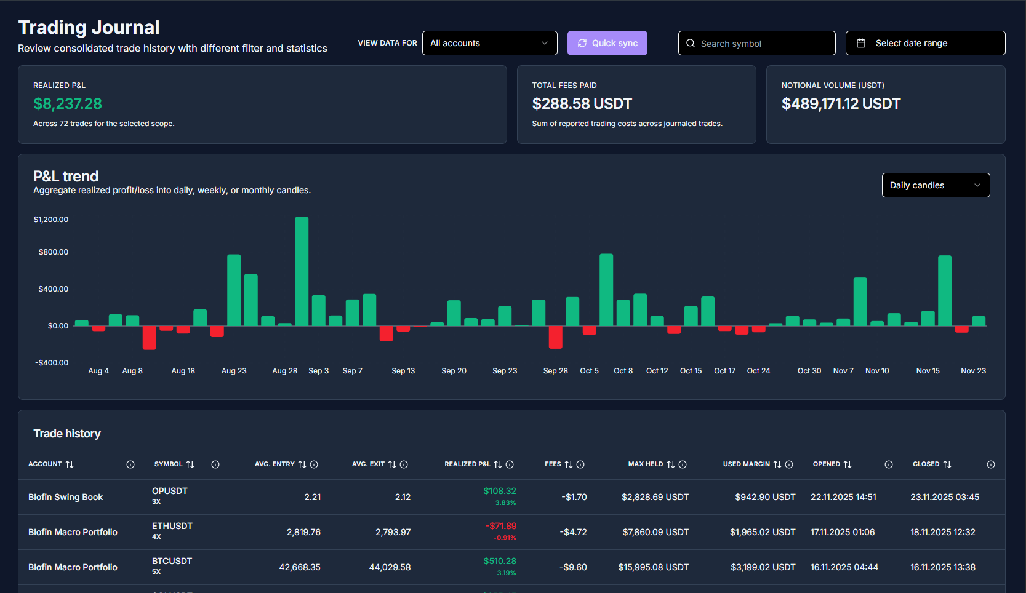Open the Daily candles interval dropdown
Image resolution: width=1026 pixels, height=593 pixels.
(936, 185)
